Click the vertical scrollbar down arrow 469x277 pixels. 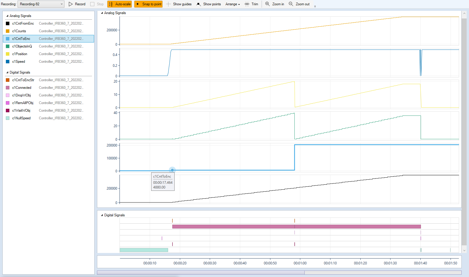(x=464, y=250)
